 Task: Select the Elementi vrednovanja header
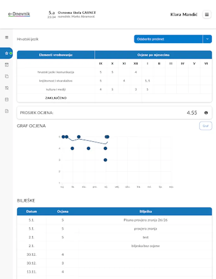coord(56,55)
